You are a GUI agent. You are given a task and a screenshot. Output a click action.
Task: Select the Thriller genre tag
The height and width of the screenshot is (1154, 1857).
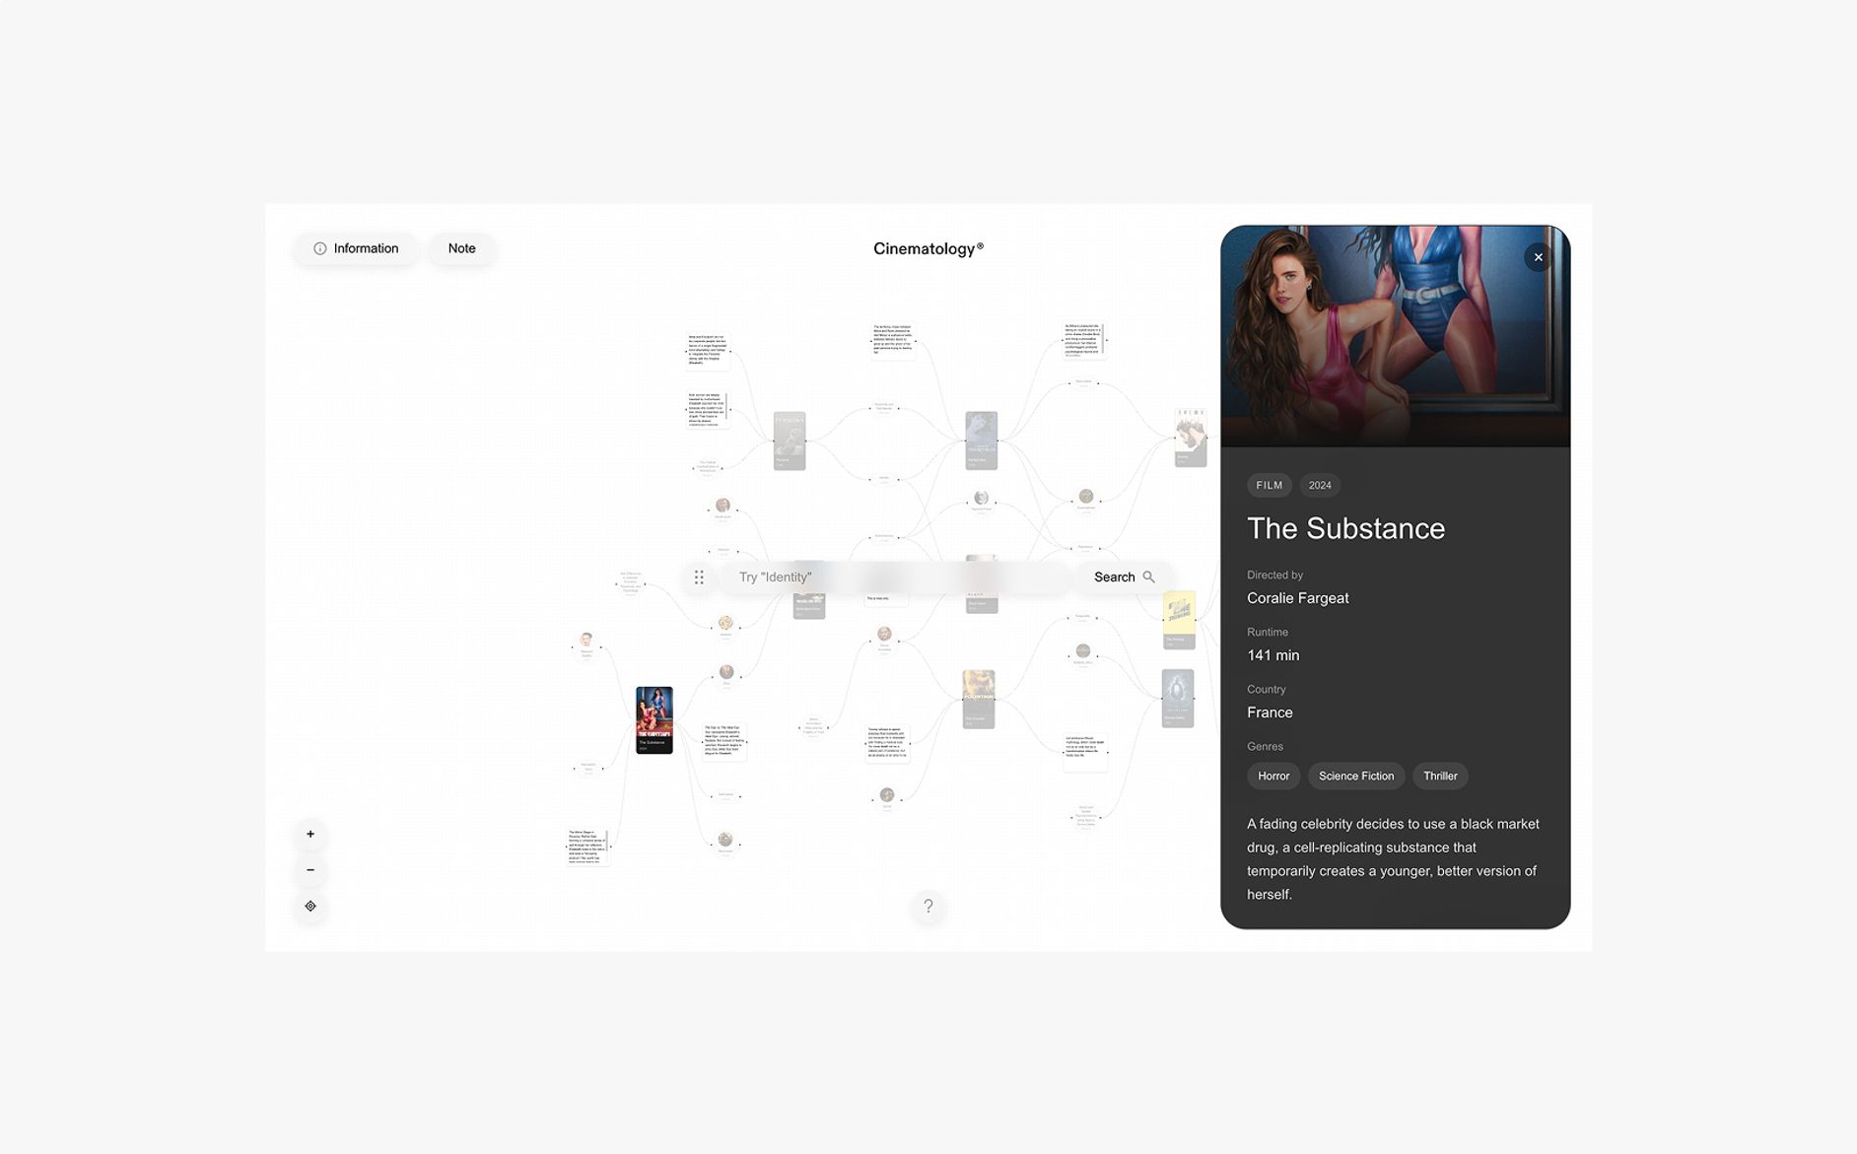coord(1440,777)
